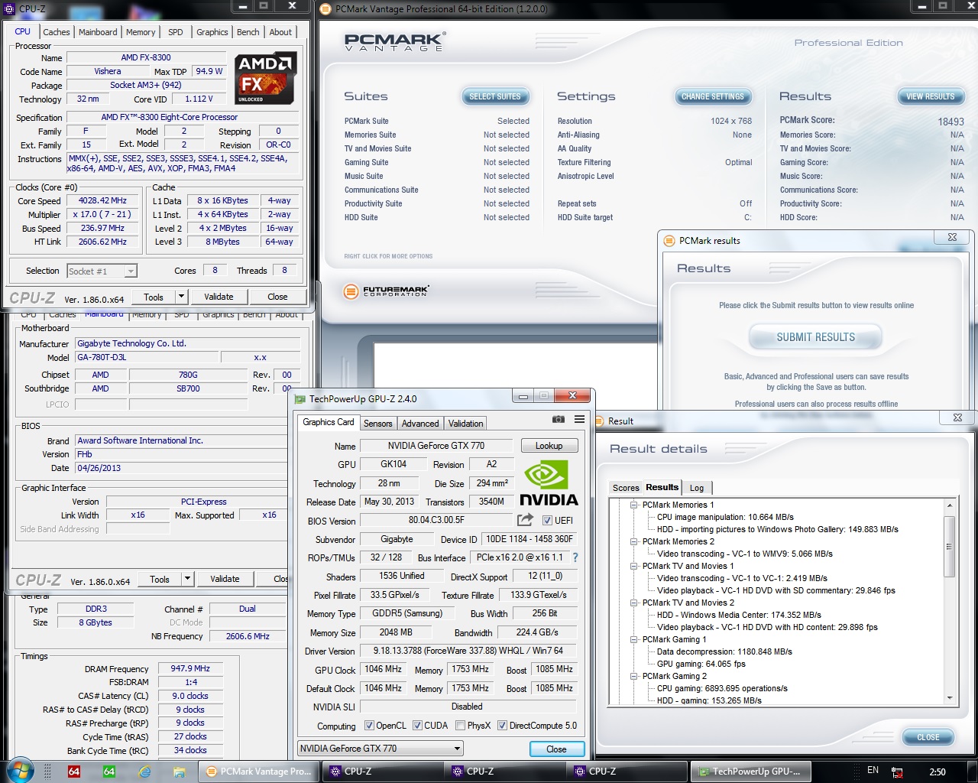
Task: Open the Advanced tab in GPU-Z
Action: pyautogui.click(x=420, y=424)
